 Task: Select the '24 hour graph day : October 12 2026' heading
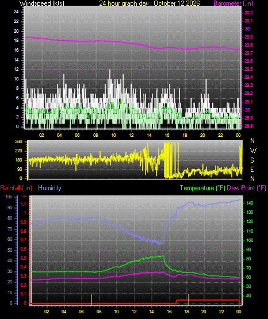pyautogui.click(x=150, y=3)
